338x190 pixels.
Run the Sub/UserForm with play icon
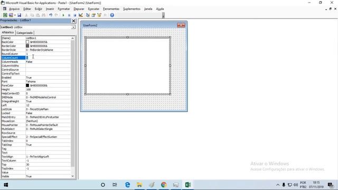pos(63,15)
